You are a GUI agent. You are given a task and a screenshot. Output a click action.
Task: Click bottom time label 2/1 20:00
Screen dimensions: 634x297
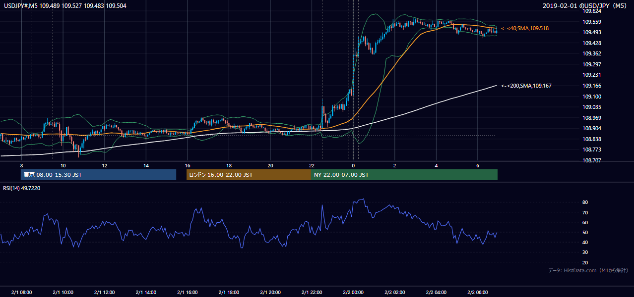tap(269, 292)
